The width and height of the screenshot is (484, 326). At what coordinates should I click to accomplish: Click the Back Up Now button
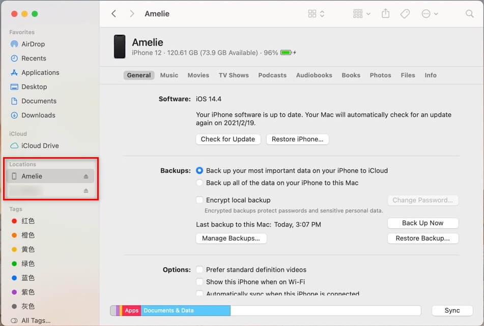(423, 223)
